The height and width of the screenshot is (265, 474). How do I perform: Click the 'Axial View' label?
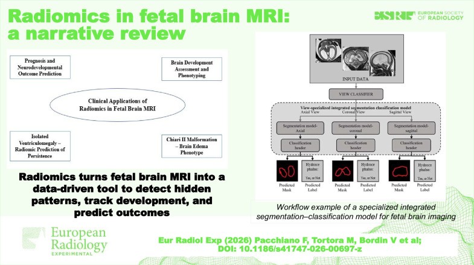pyautogui.click(x=310, y=112)
